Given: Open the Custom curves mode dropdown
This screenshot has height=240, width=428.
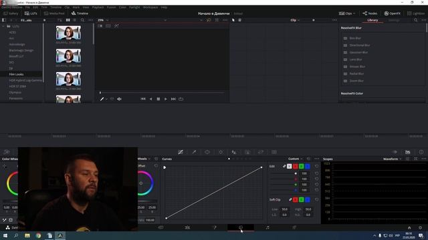Looking at the screenshot, I should (295, 159).
